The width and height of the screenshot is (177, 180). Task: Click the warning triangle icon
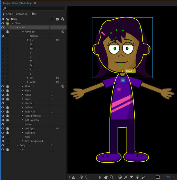tap(73, 177)
